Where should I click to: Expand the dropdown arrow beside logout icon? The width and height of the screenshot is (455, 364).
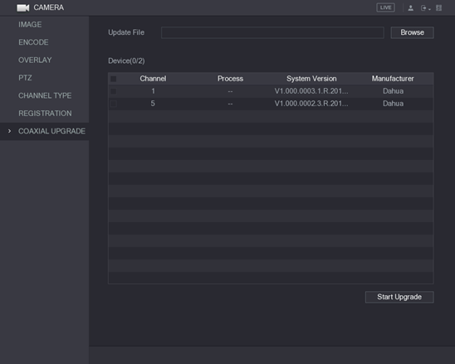coord(429,9)
